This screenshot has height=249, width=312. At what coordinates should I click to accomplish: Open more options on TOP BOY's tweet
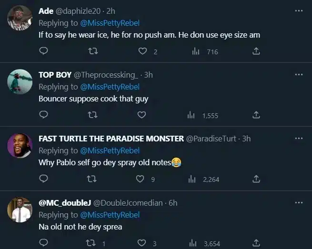pos(299,74)
